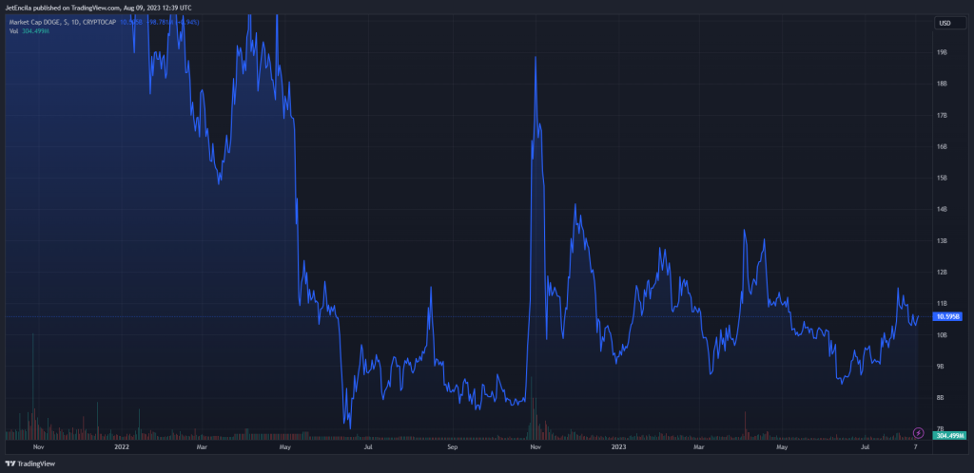This screenshot has height=473, width=974.
Task: Click the 7 date label at time axis end
Action: [915, 445]
